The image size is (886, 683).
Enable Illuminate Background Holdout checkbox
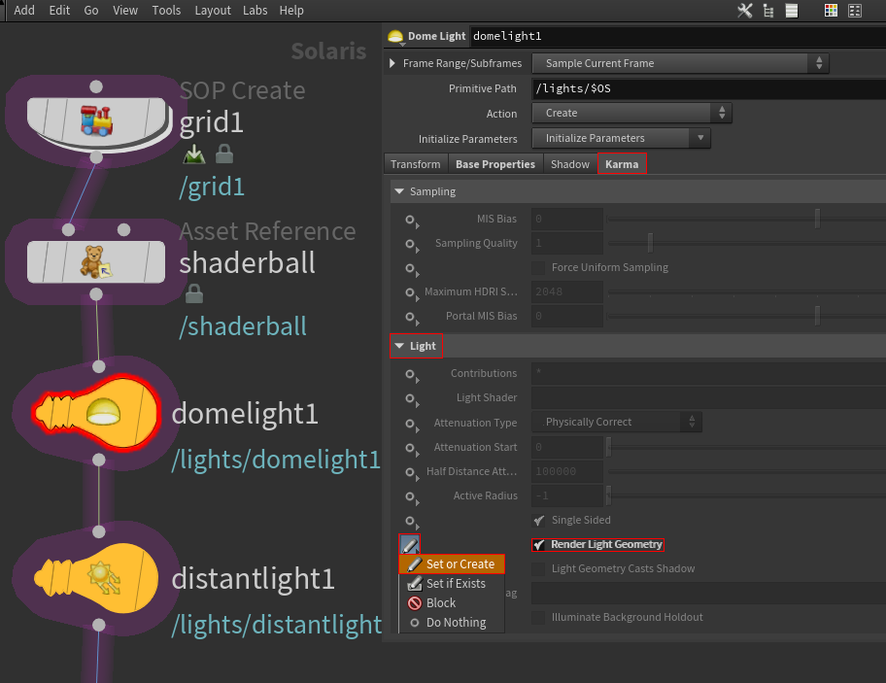[539, 618]
